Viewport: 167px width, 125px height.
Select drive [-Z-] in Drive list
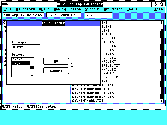(x=21, y=67)
